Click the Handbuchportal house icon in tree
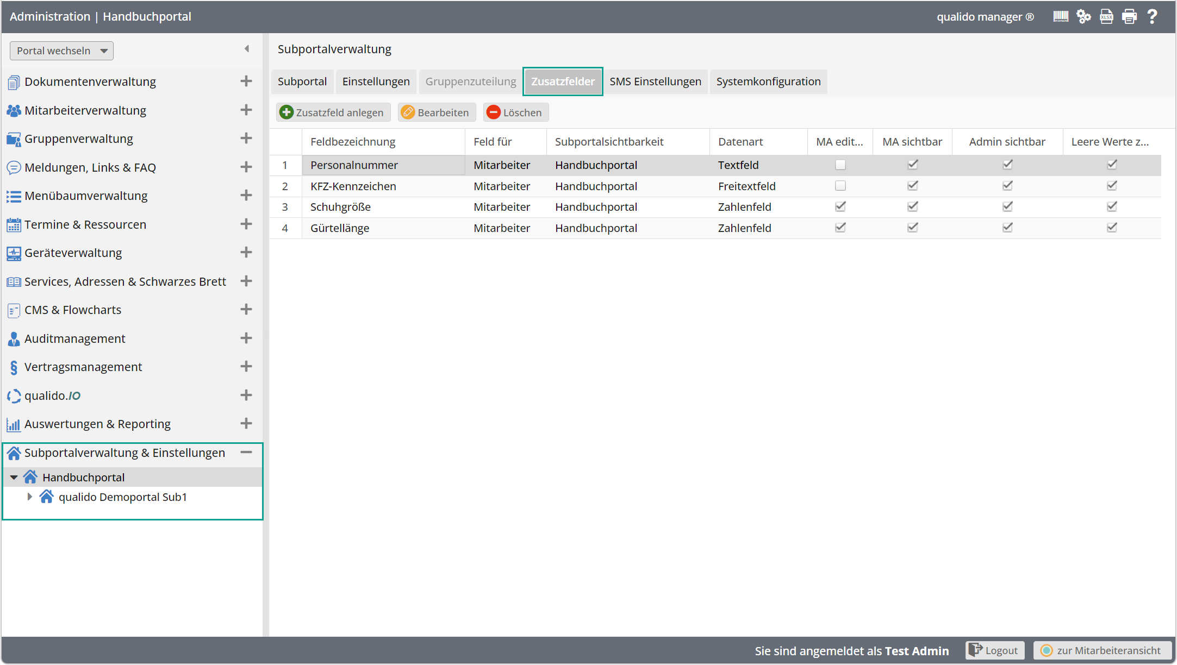The height and width of the screenshot is (665, 1177). pos(30,477)
